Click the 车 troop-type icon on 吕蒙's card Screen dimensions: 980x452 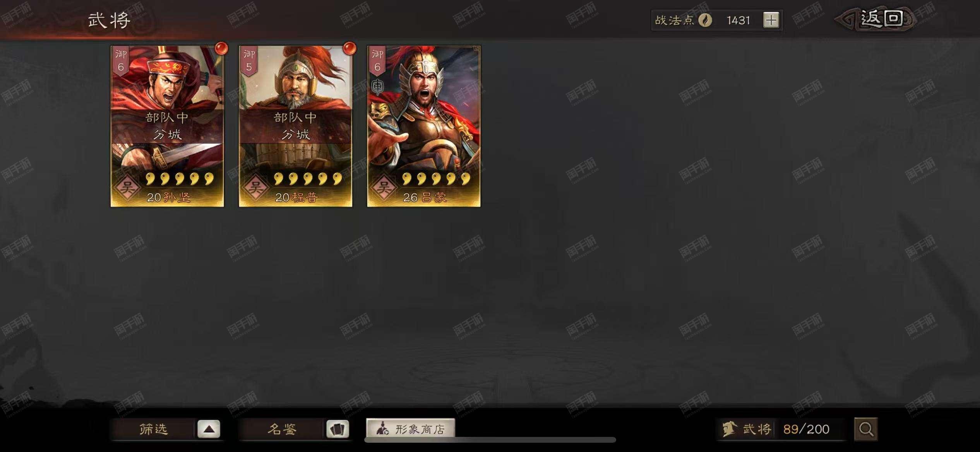click(377, 87)
